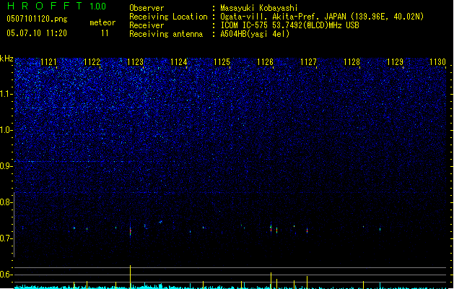Screen dimensions: 454x289
Task: Click the 1125 time axis label
Action: coord(222,62)
